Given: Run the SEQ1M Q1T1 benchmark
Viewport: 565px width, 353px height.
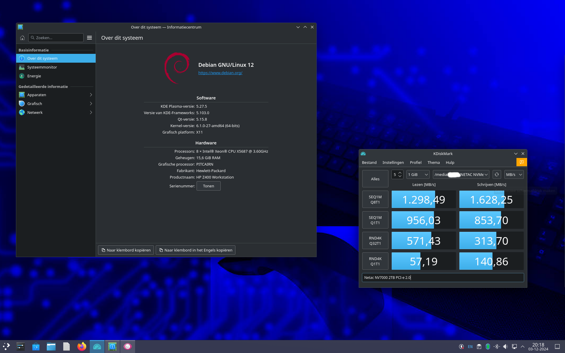Looking at the screenshot, I should coord(375,220).
